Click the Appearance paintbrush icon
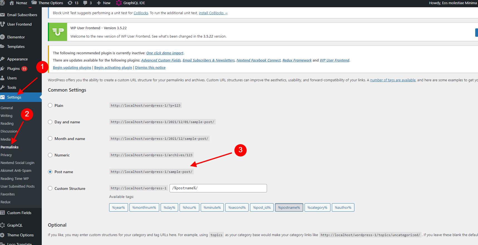 pyautogui.click(x=3, y=59)
